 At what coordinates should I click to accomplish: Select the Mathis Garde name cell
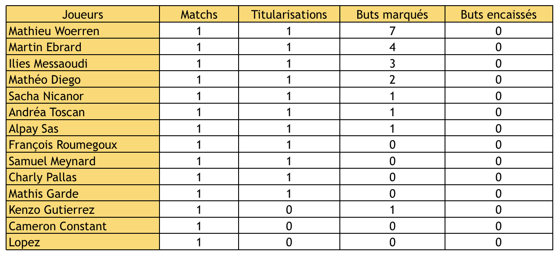[x=44, y=194]
